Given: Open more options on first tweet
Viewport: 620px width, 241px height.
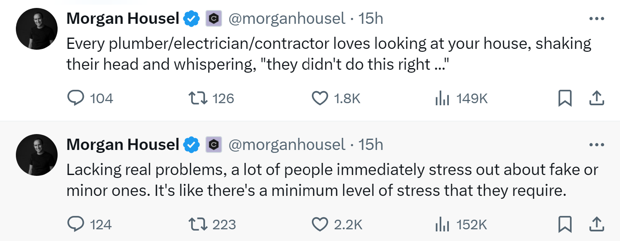Looking at the screenshot, I should click(596, 19).
